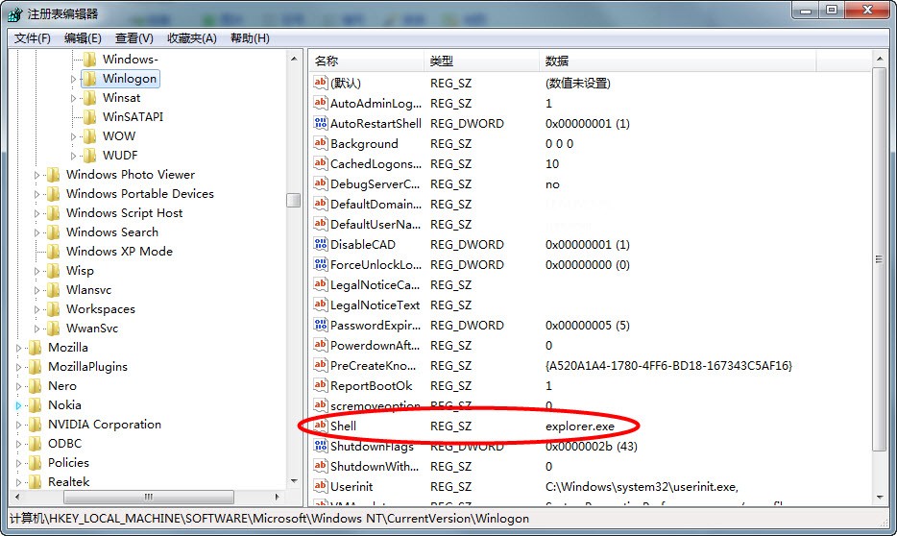Click the WUDF folder icon
Screen dimensions: 897x536
[90, 156]
